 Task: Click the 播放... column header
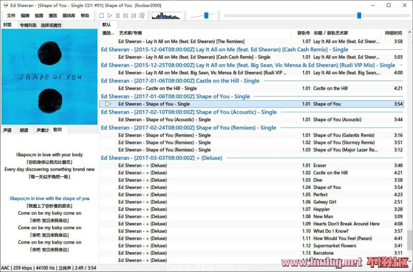[108, 33]
